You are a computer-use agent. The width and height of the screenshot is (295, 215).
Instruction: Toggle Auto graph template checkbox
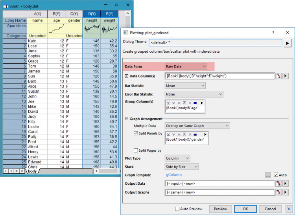coord(276,175)
